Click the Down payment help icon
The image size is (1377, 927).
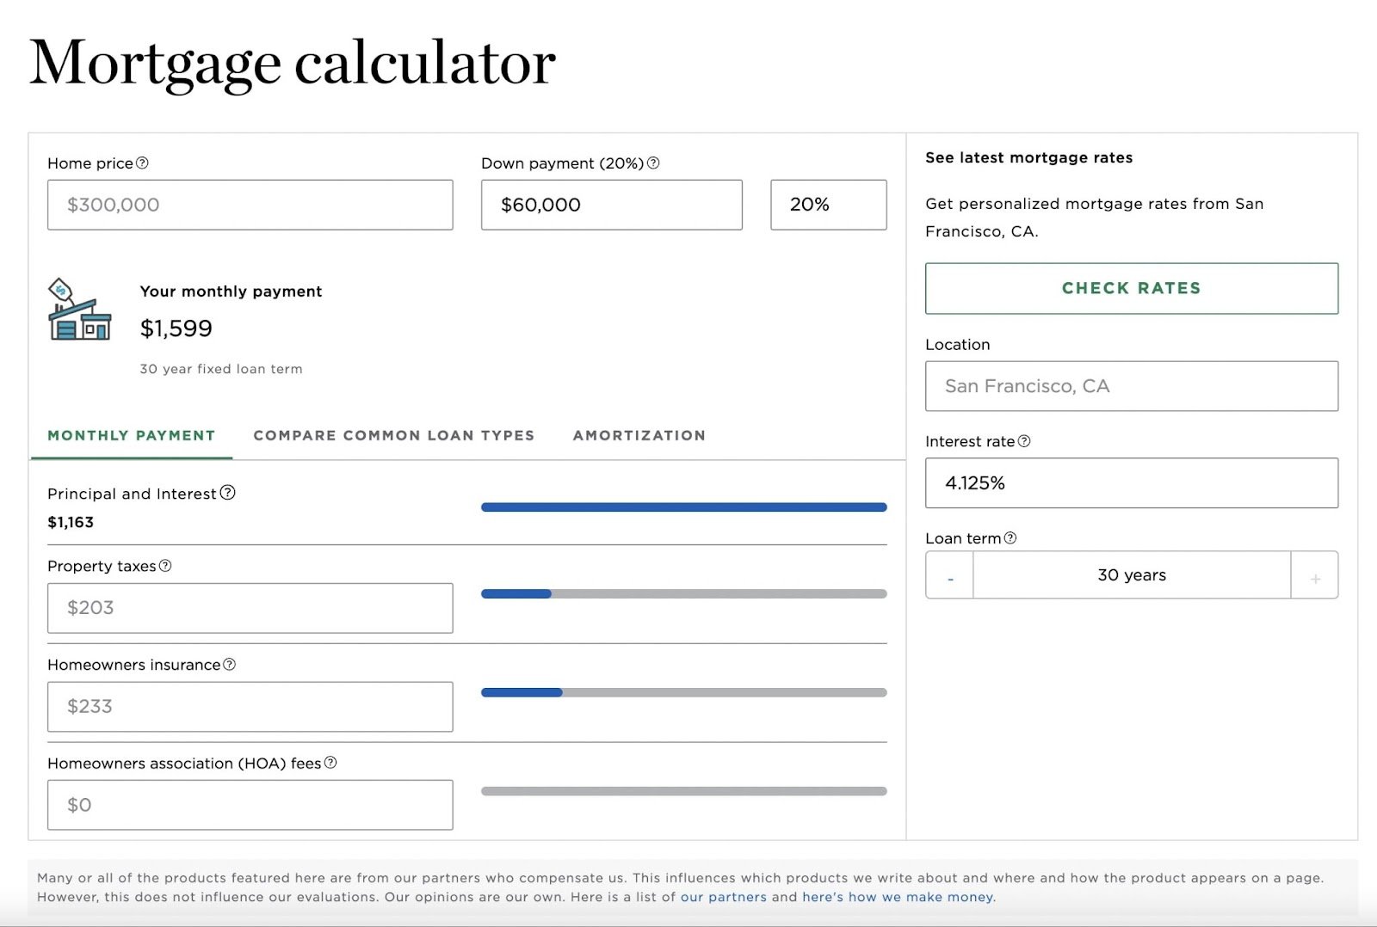point(653,163)
